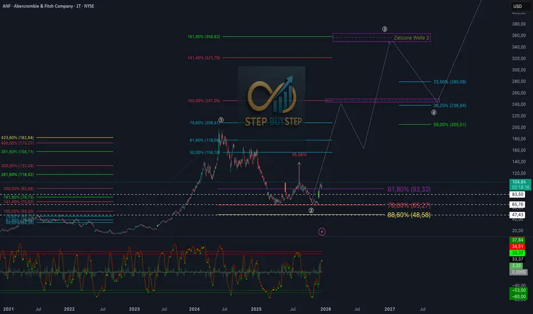
Task: Click the grey 0,0000 indicator label
Action: click(x=519, y=272)
